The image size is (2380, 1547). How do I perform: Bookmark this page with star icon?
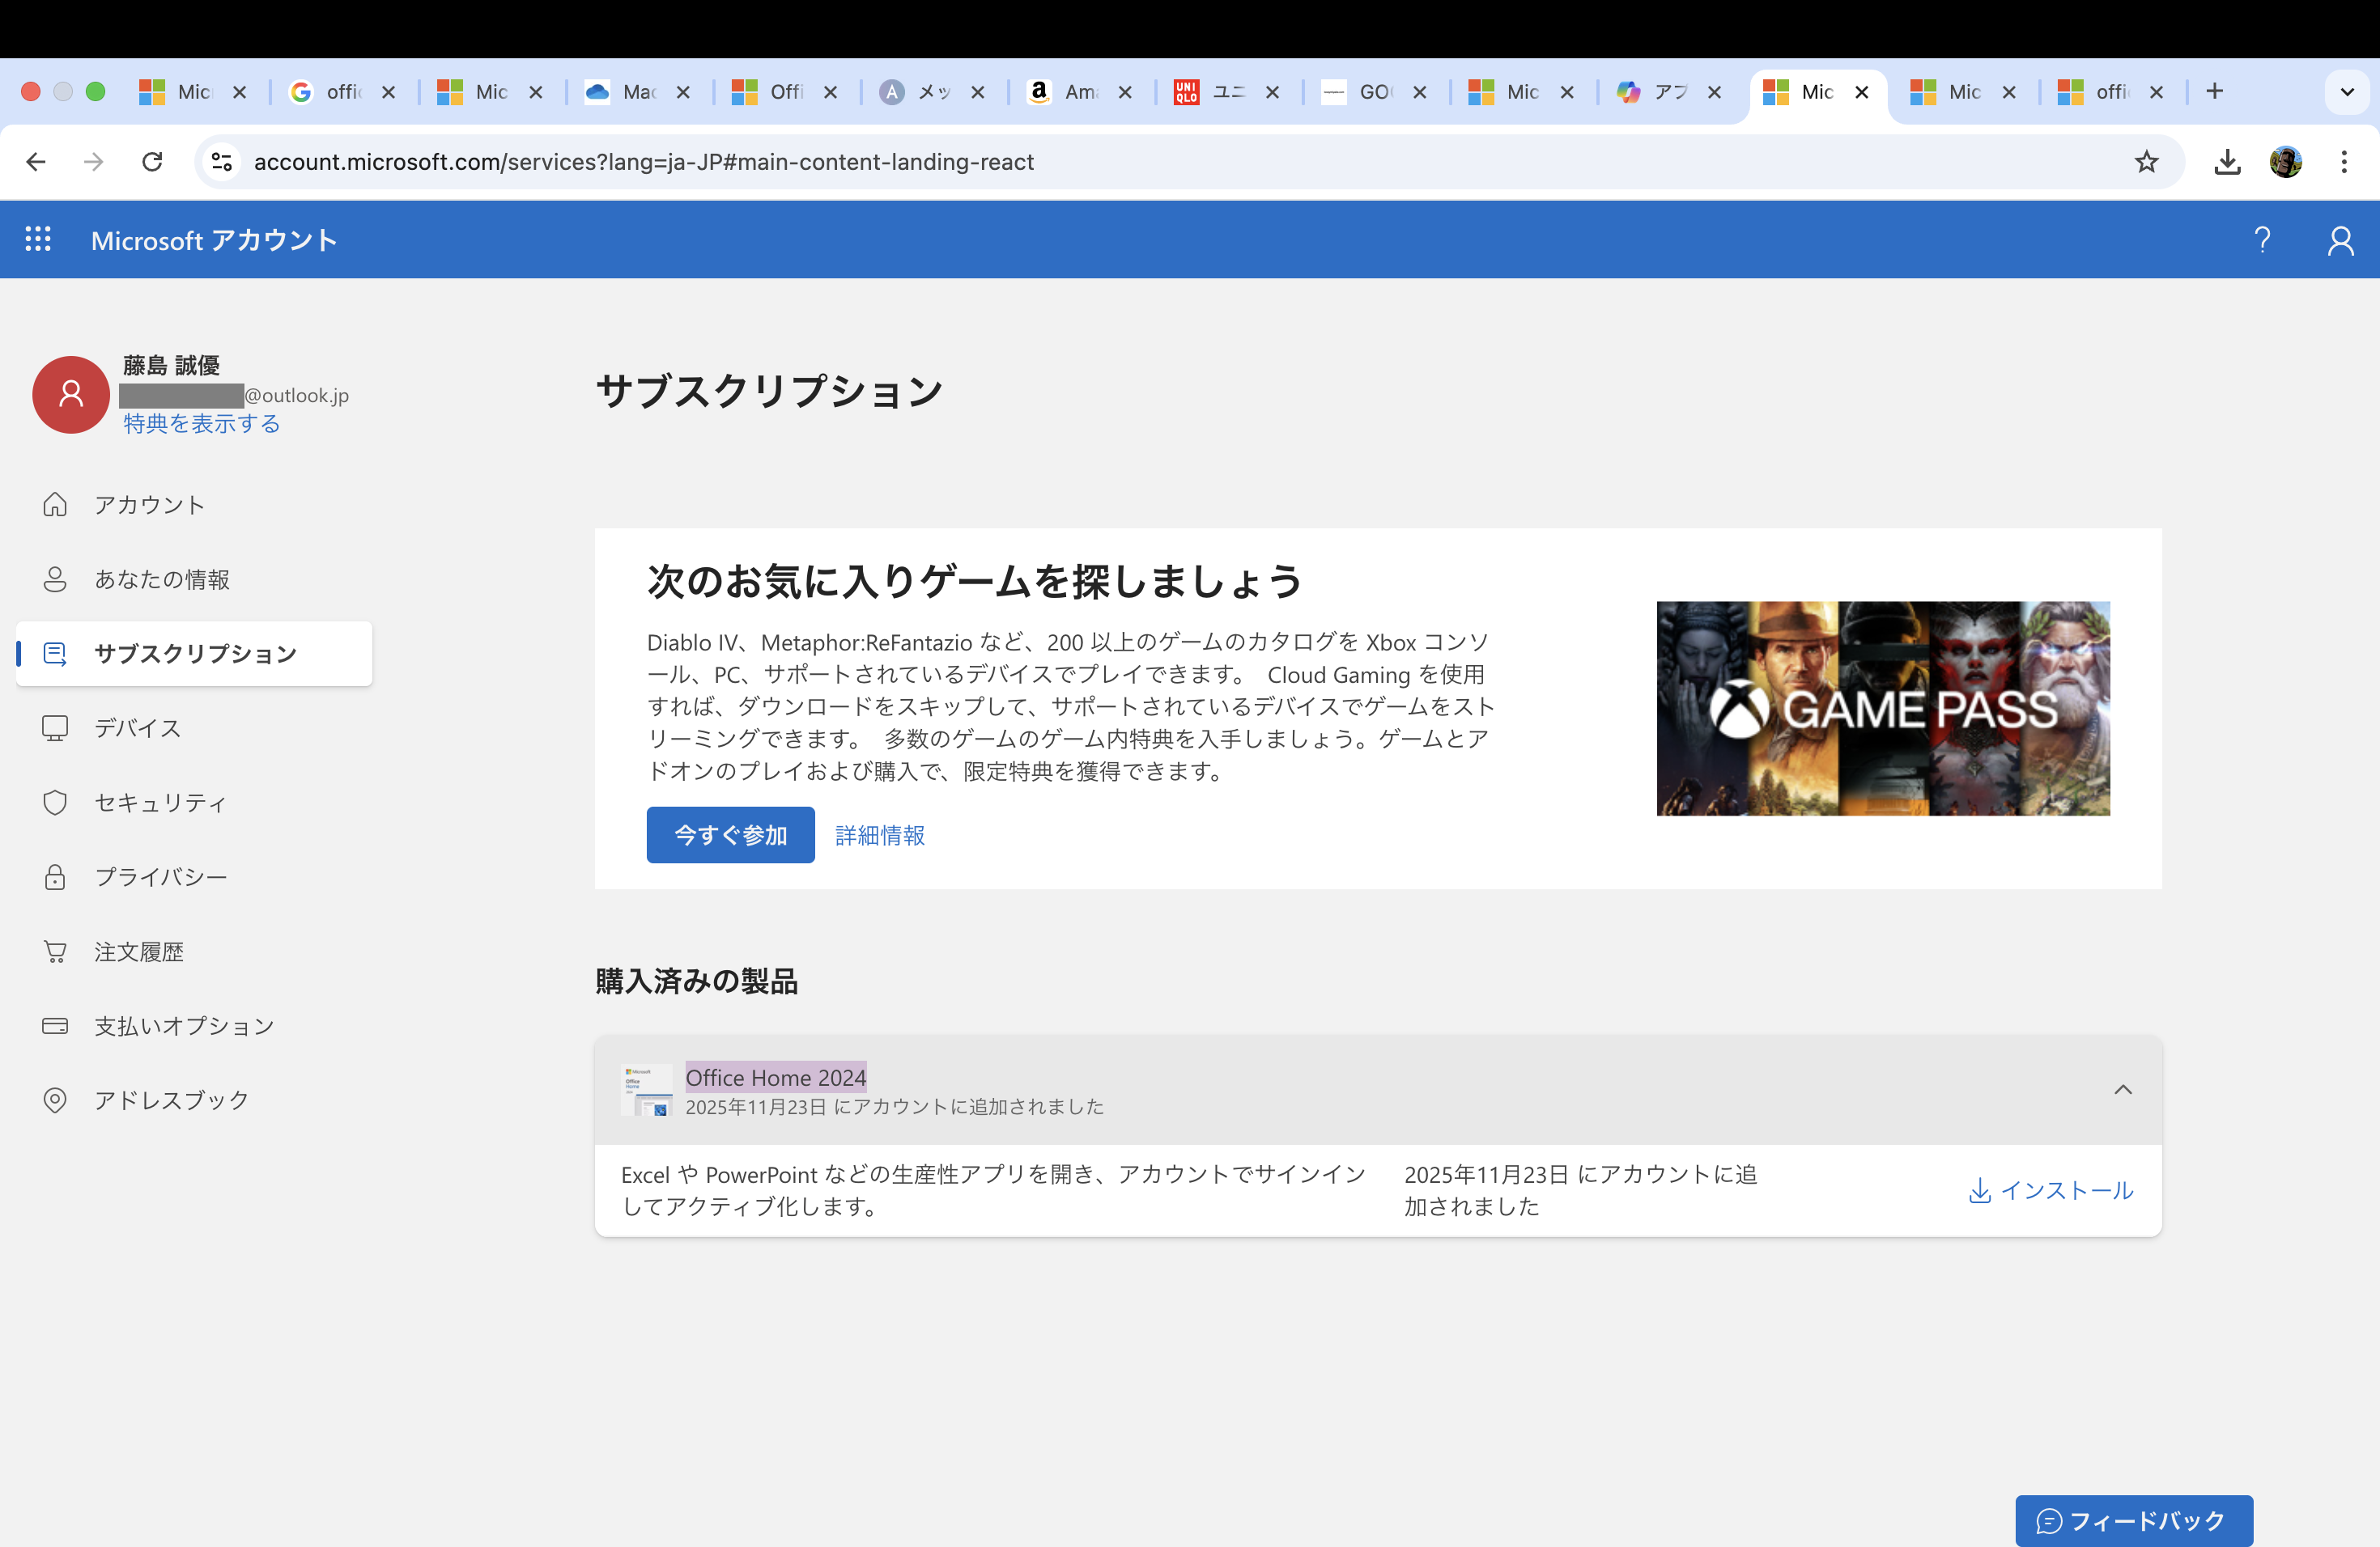coord(2146,162)
